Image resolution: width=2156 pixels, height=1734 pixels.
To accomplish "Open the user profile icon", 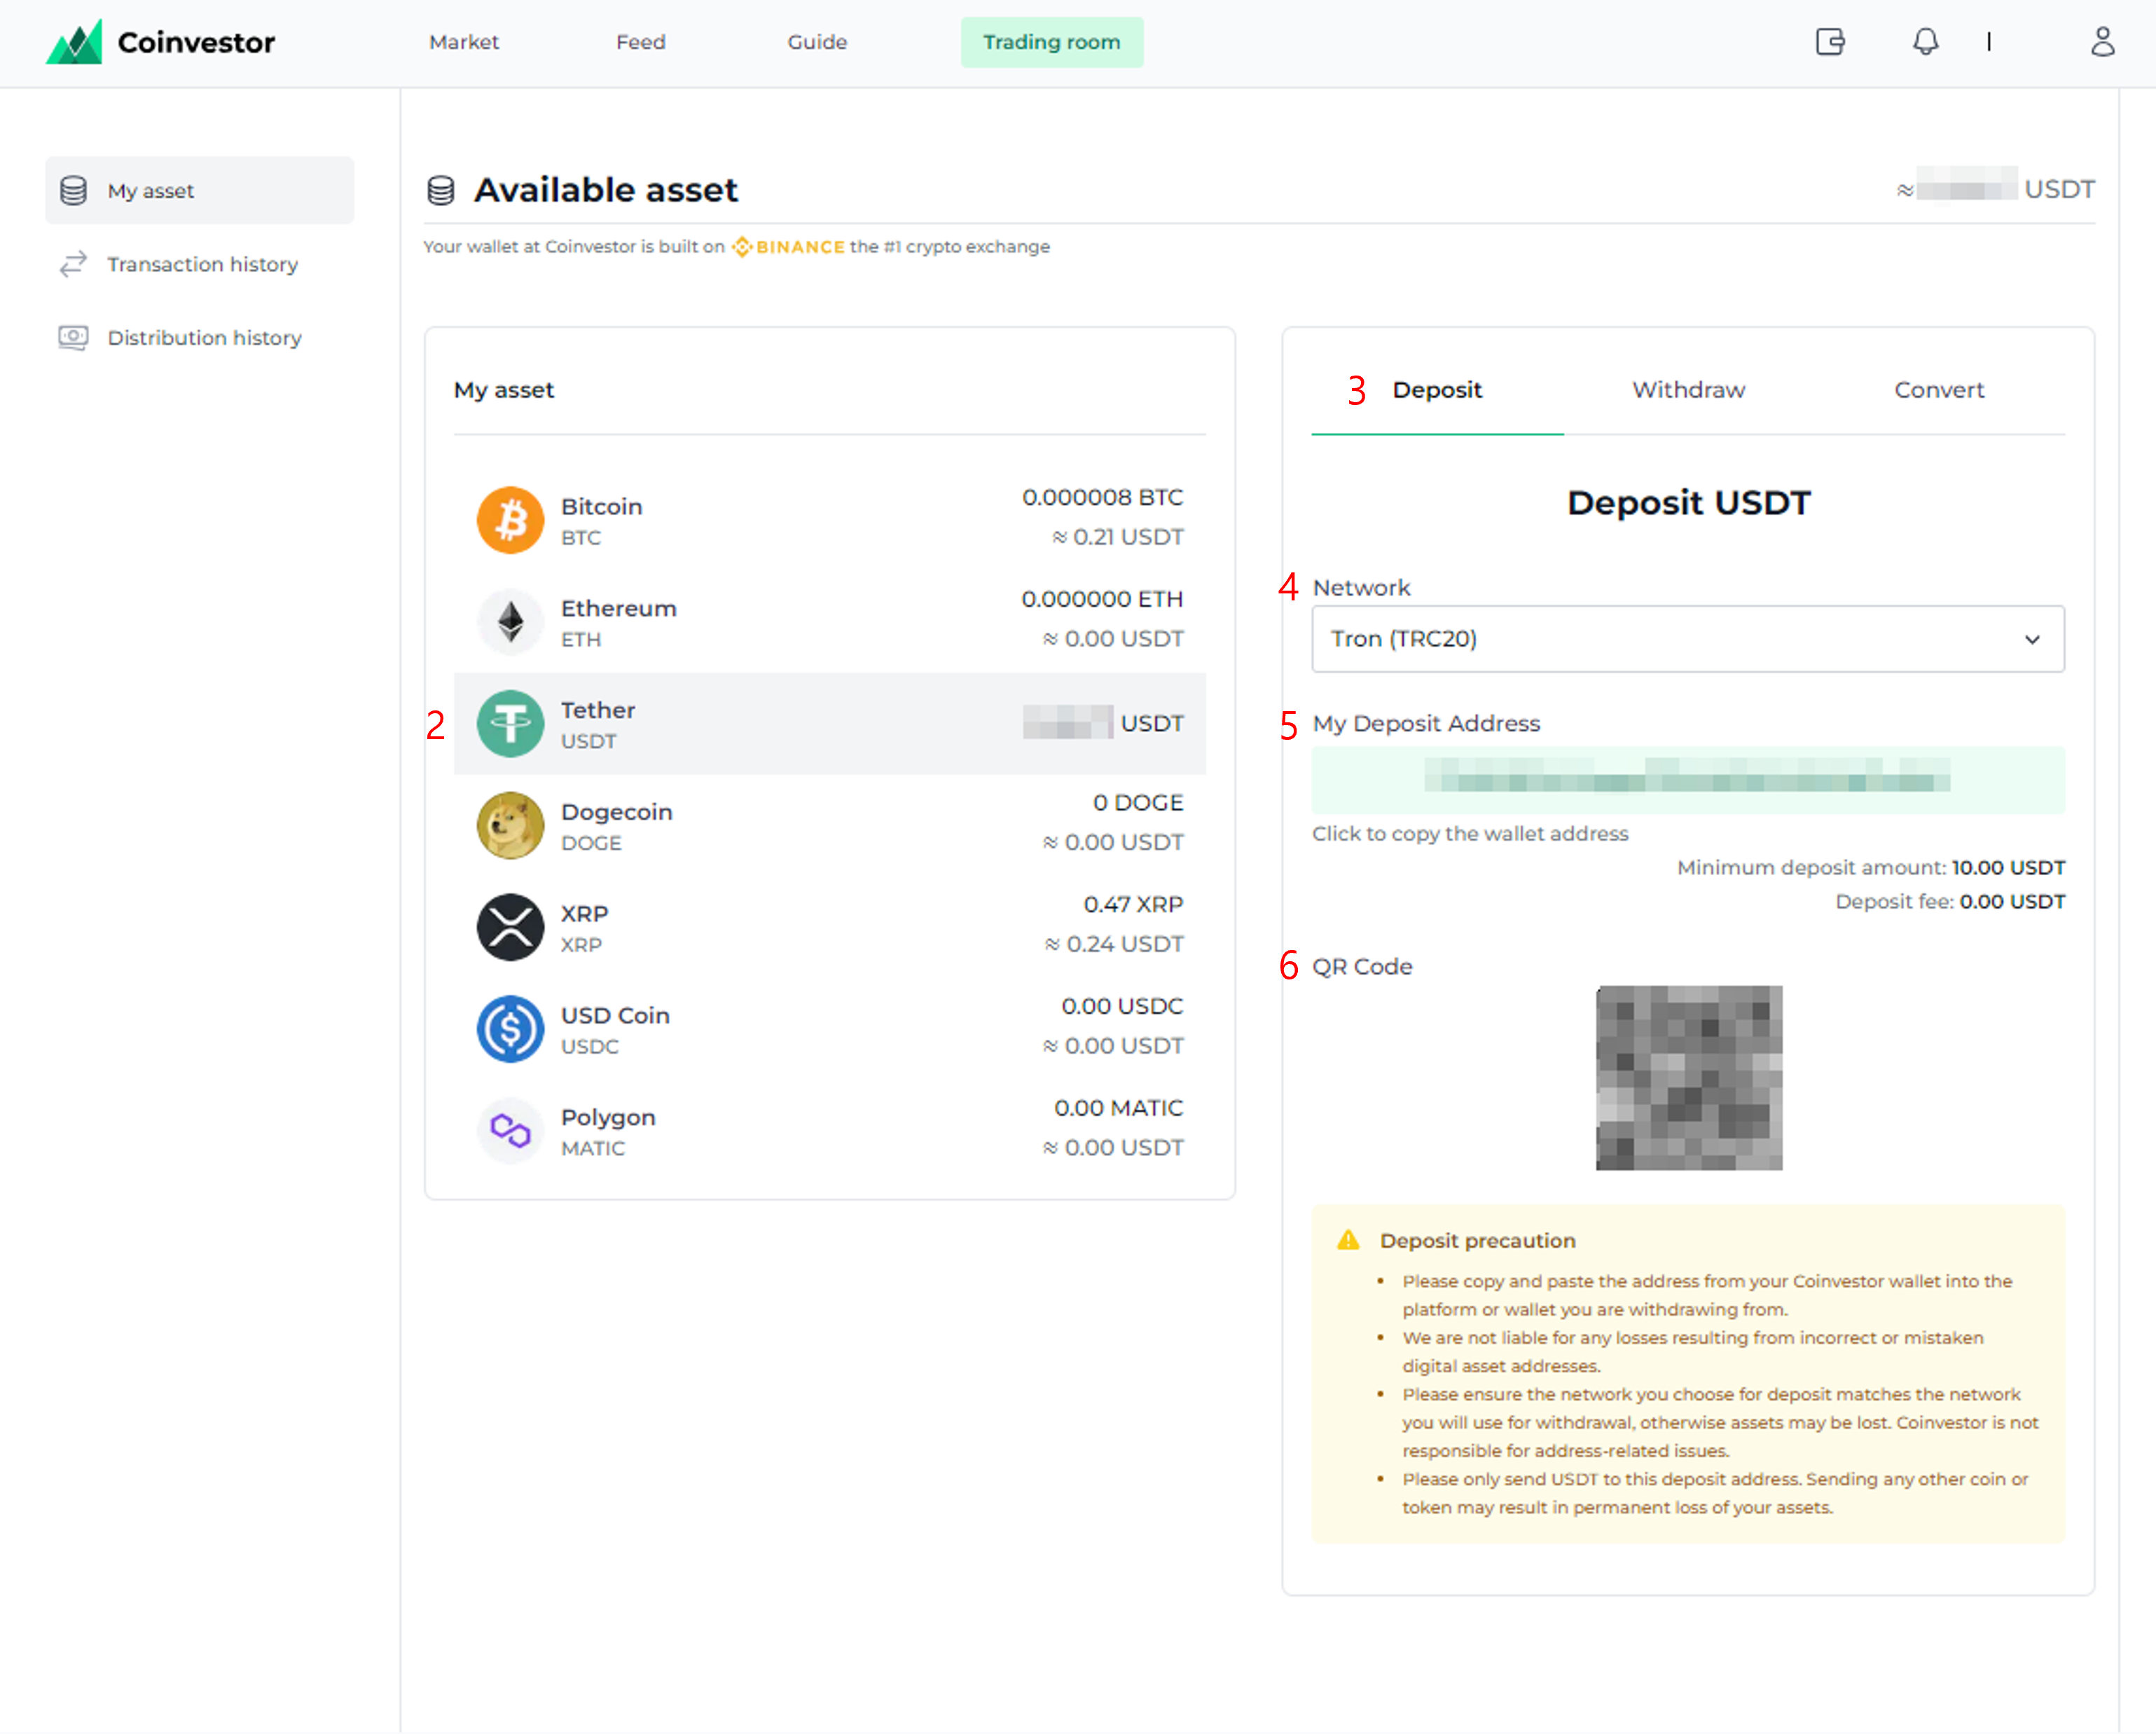I will tap(2103, 42).
